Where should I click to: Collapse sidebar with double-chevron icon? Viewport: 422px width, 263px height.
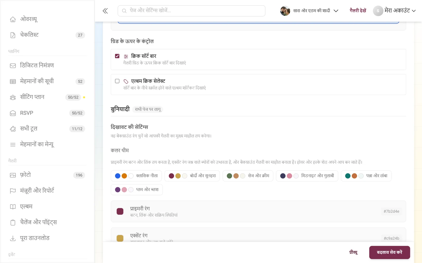click(x=105, y=11)
